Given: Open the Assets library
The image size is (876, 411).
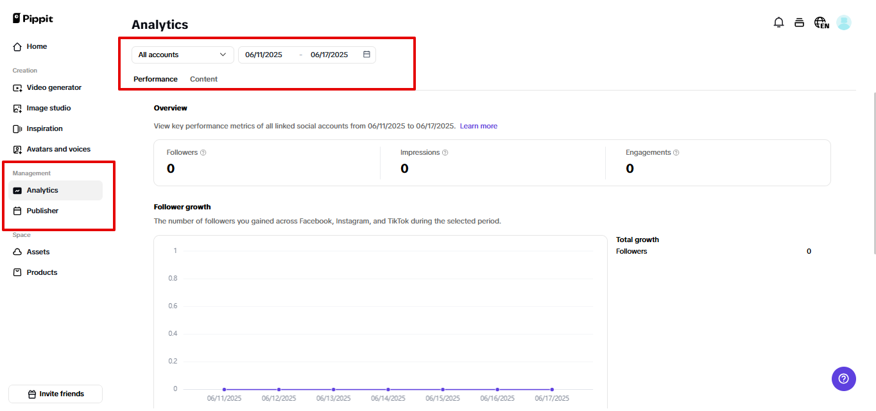Looking at the screenshot, I should coord(38,252).
